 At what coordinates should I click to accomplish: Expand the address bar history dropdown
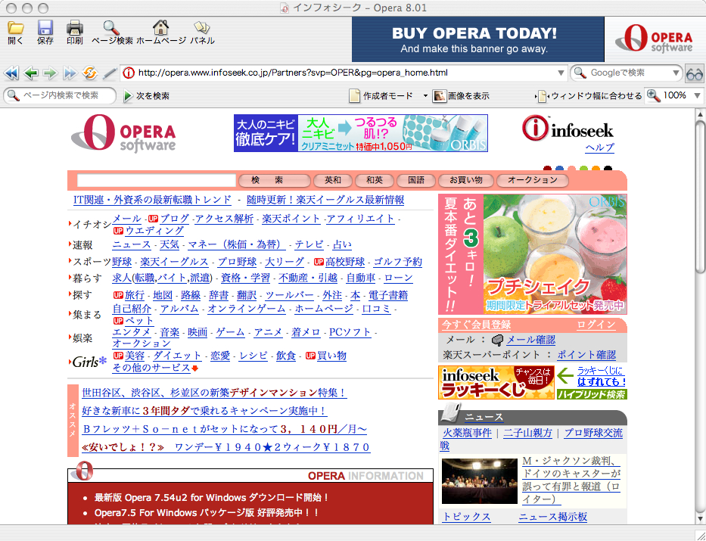coord(561,73)
